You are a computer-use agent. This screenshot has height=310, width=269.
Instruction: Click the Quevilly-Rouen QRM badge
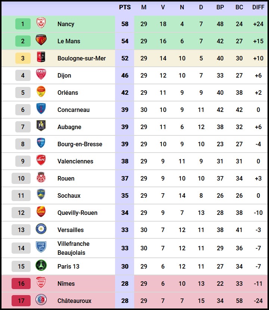click(x=41, y=213)
